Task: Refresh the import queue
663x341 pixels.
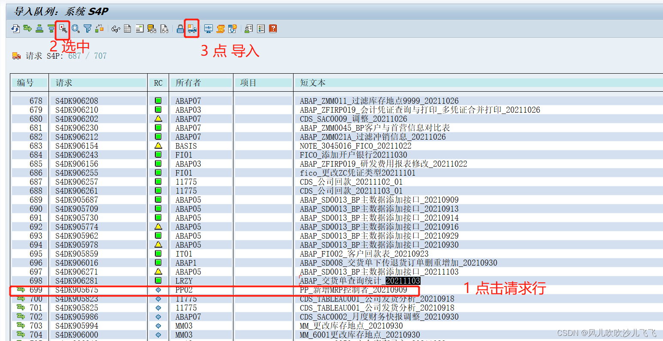Action: click(x=15, y=29)
